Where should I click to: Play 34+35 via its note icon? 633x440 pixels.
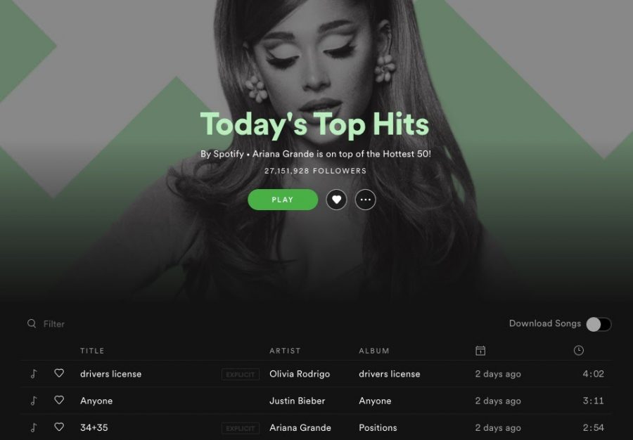pyautogui.click(x=34, y=427)
